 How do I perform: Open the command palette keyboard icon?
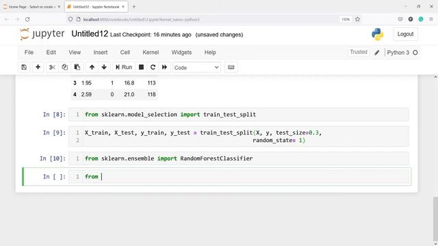tap(231, 67)
